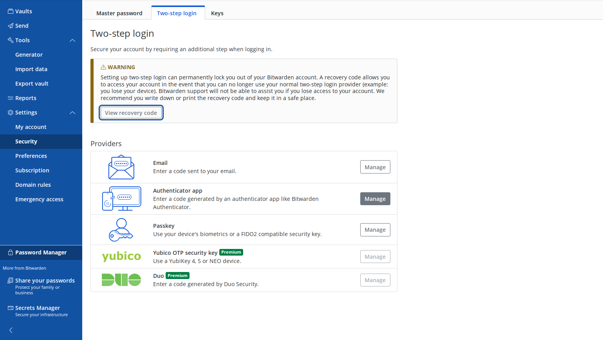
Task: Click the 'More from Bitwarden' text
Action: (24, 268)
